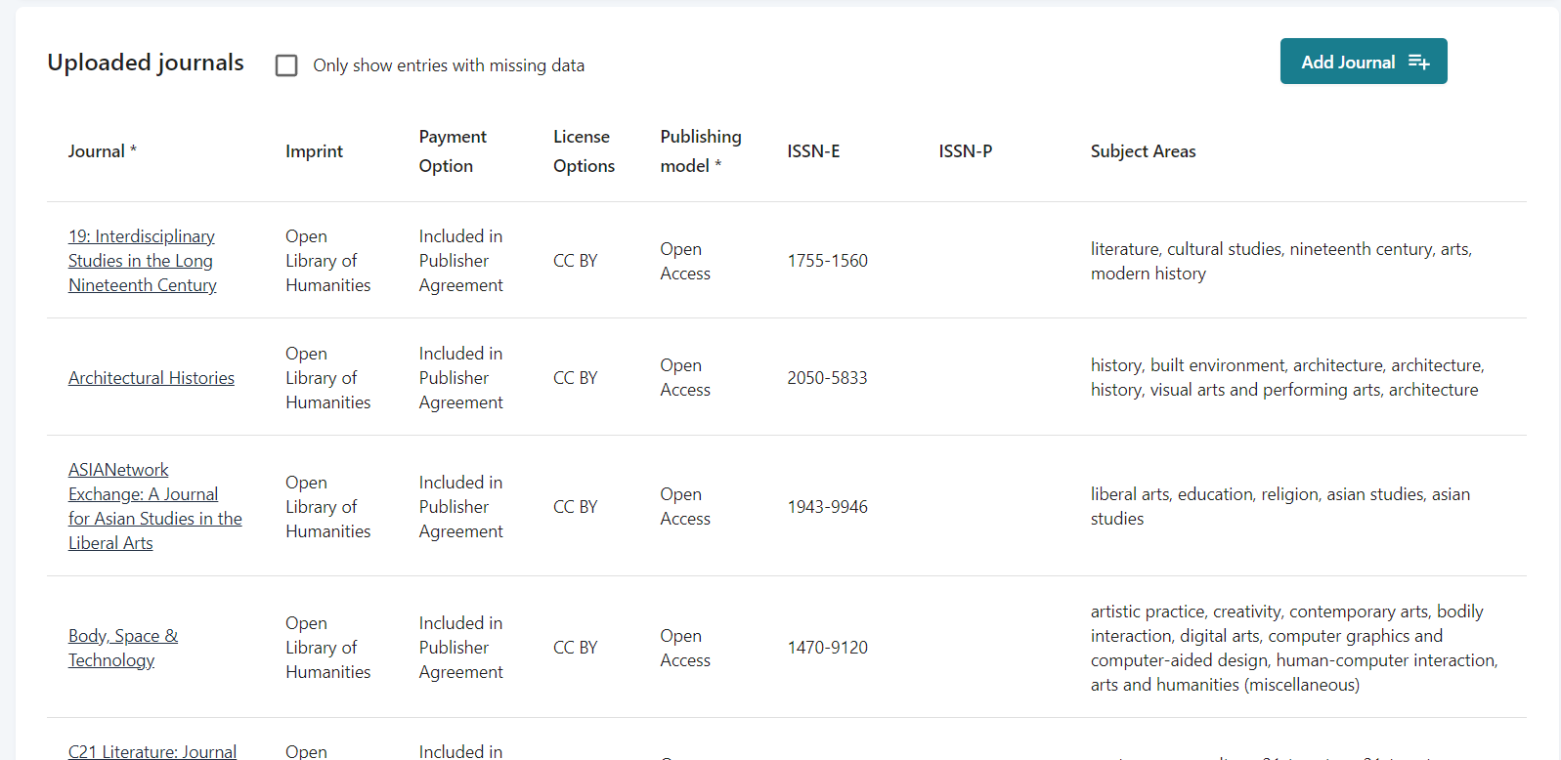Open the "Body, Space & Technology" journal link
Screen dimensions: 1561x760
click(122, 647)
